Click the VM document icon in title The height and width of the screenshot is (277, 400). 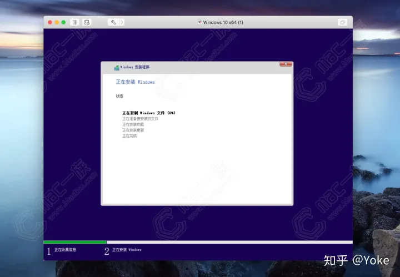pos(200,22)
